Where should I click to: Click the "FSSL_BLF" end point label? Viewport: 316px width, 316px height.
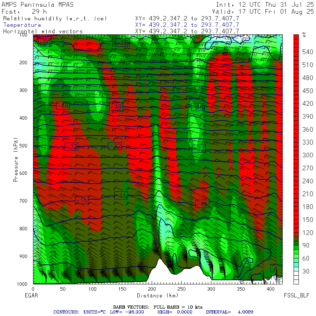pyautogui.click(x=296, y=295)
